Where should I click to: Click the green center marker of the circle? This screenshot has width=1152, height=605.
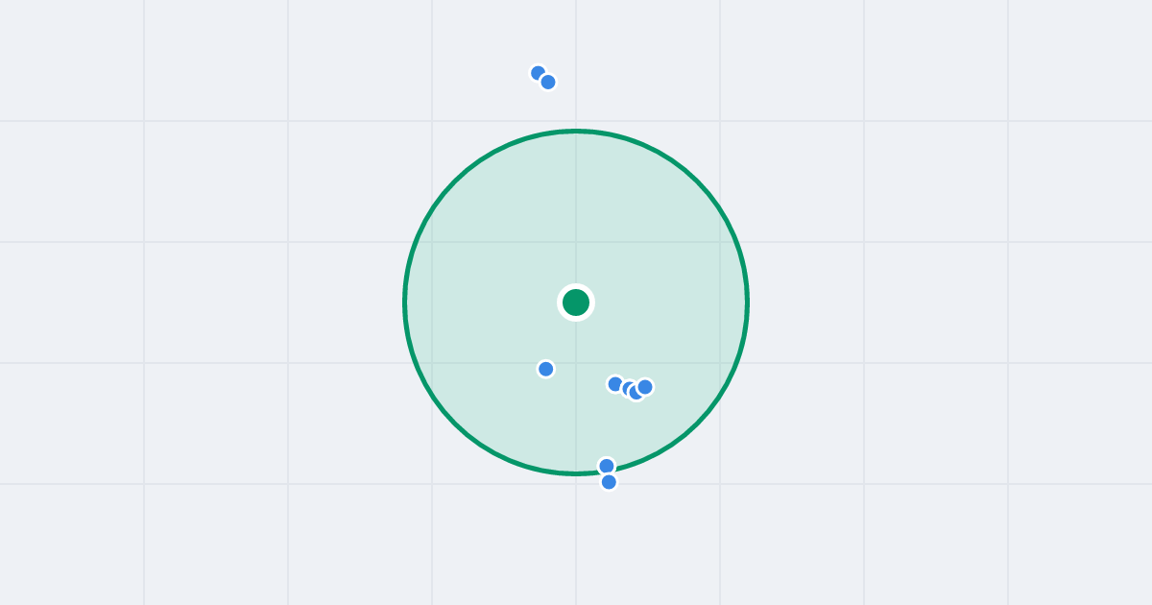[576, 302]
